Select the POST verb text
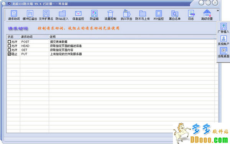The width and height of the screenshot is (230, 144). coord(25,42)
